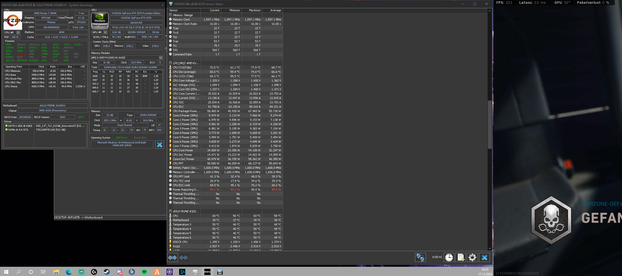Image resolution: width=622 pixels, height=276 pixels.
Task: Click the Ryzen logo in the CPU panel
Action: [13, 21]
